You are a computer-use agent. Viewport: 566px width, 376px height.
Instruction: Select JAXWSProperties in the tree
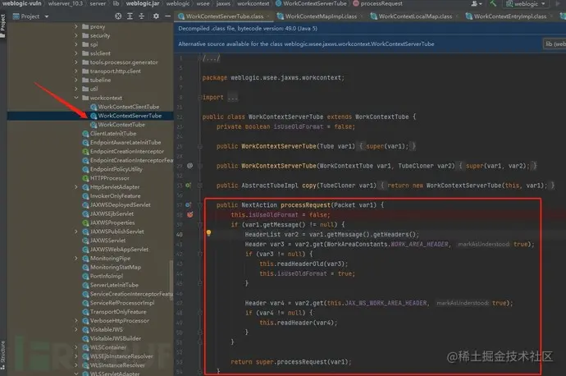[112, 222]
